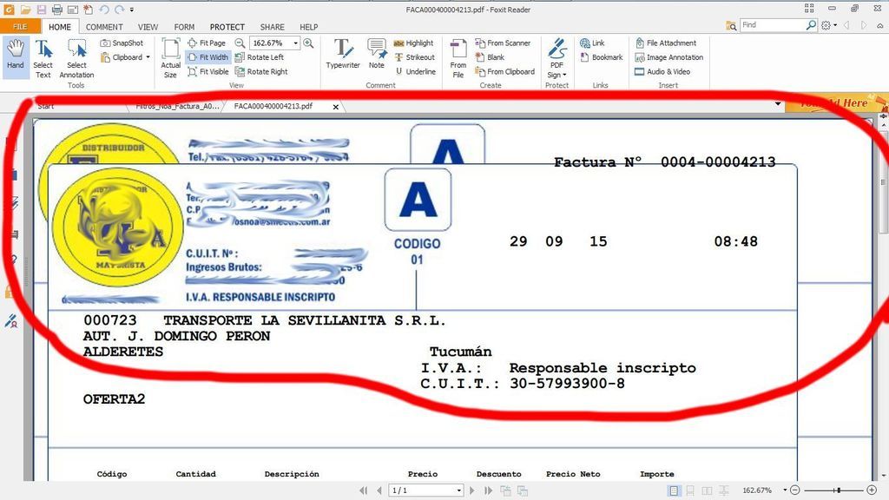Add a Note comment

point(376,54)
